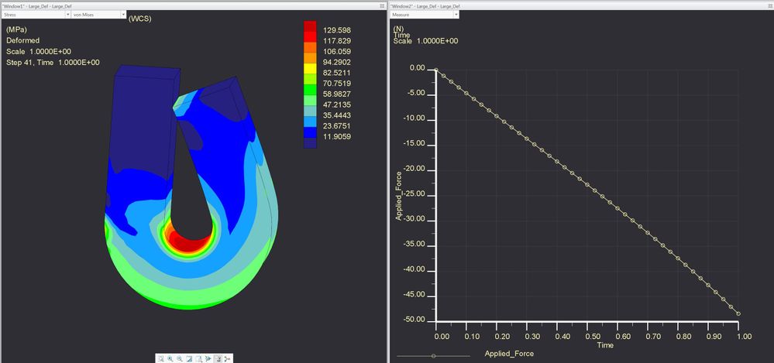The width and height of the screenshot is (774, 363).
Task: Click the (MPa) units label
Action: point(16,29)
